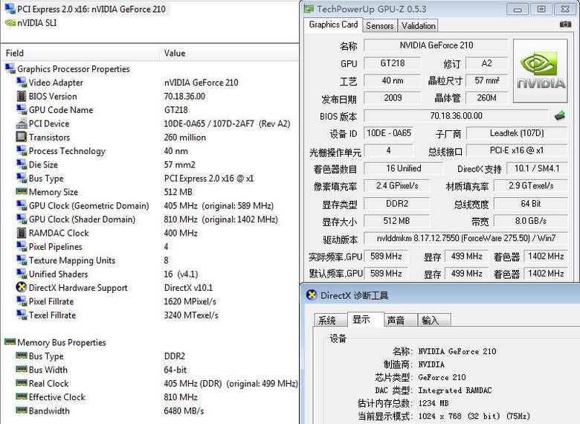Screen dimensions: 580x424
Task: Click the GPU-Z title bar app icon
Action: pos(309,9)
